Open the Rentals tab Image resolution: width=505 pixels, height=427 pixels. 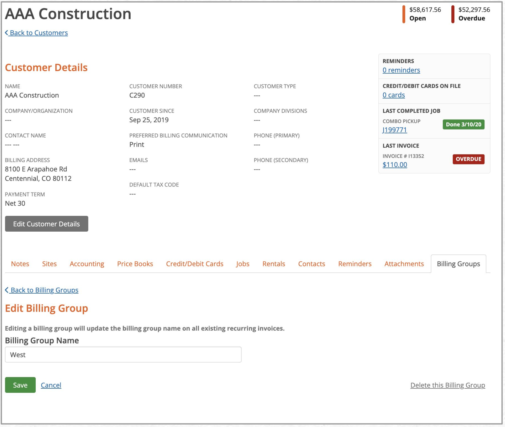(274, 264)
